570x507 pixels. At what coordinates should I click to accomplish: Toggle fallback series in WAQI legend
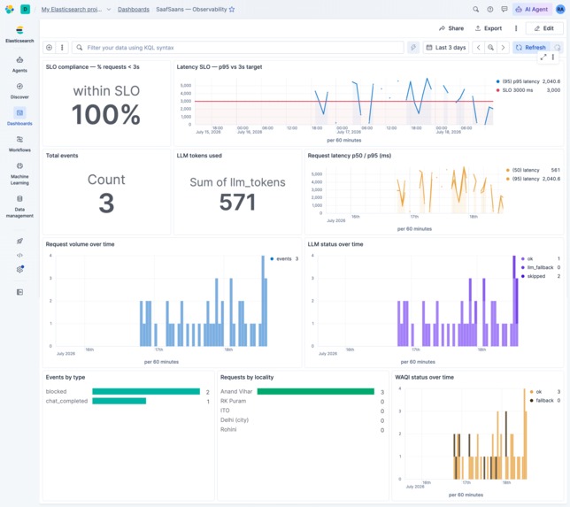click(544, 401)
